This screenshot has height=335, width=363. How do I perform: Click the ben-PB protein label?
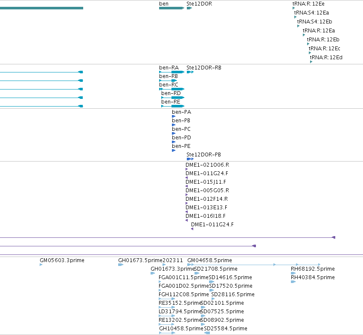point(181,121)
